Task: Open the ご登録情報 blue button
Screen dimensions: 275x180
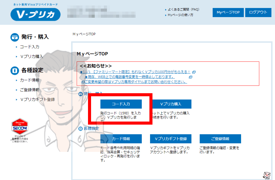Action: pyautogui.click(x=220, y=139)
